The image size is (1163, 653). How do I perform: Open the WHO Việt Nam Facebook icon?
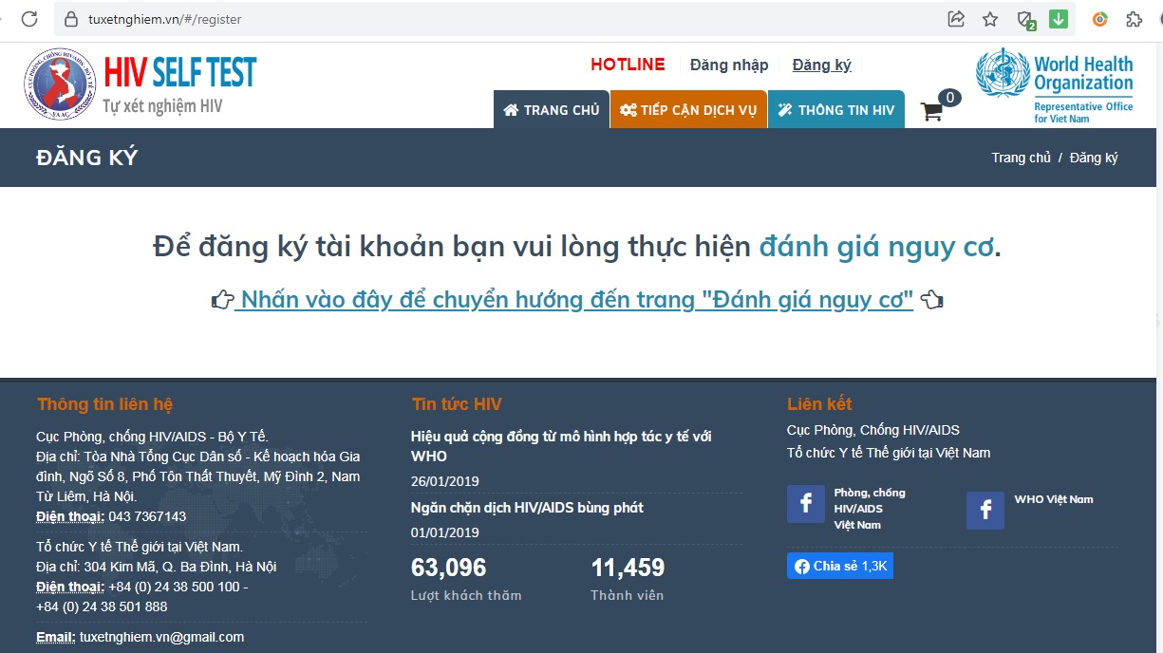[985, 511]
